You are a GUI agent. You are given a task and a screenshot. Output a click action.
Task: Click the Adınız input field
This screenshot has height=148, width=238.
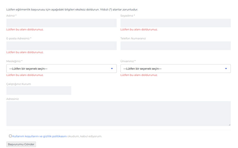(x=61, y=23)
